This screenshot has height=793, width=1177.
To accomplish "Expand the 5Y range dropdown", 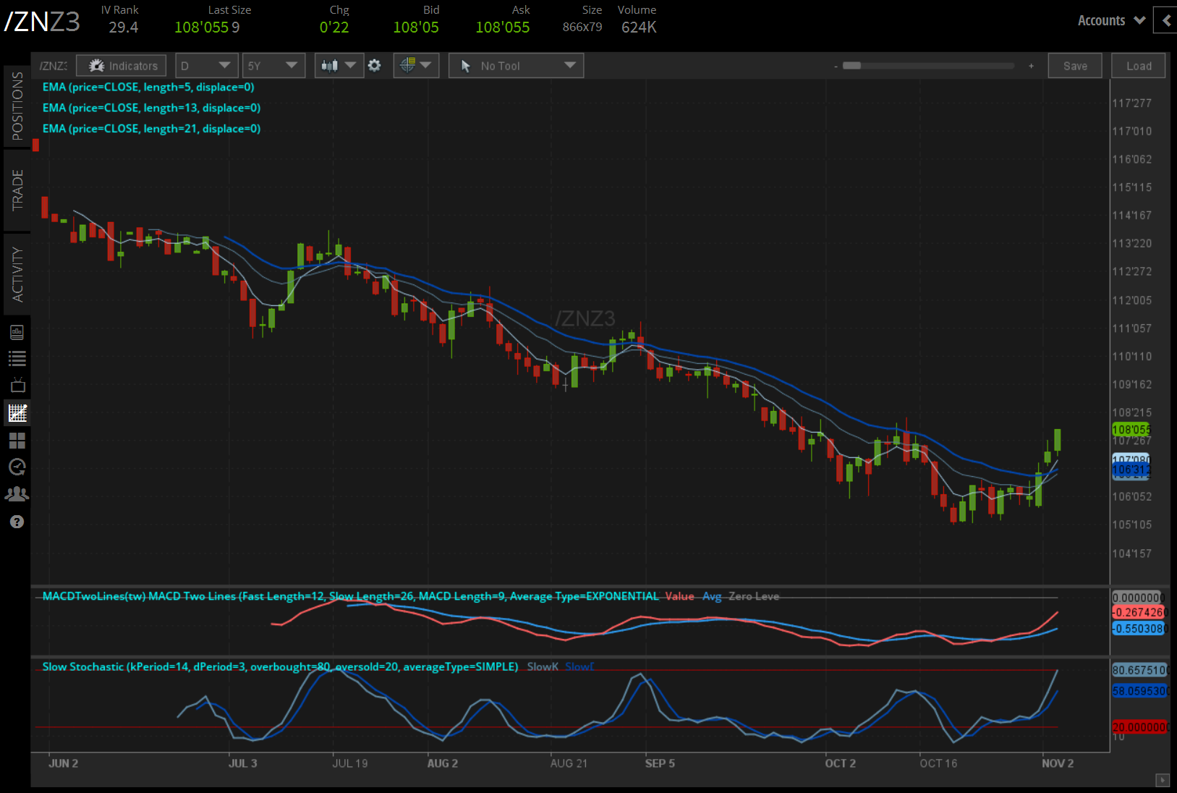I will tap(273, 65).
